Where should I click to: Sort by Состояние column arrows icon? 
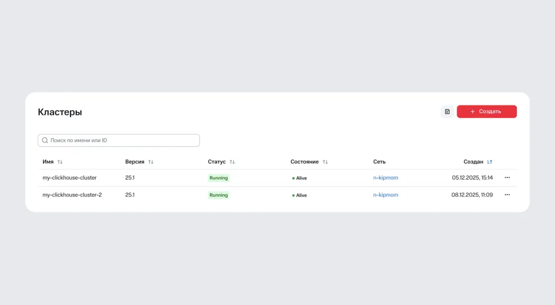(325, 162)
